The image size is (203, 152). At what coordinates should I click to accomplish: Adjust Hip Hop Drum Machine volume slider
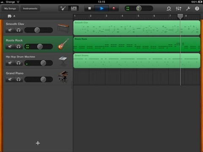[43, 63]
